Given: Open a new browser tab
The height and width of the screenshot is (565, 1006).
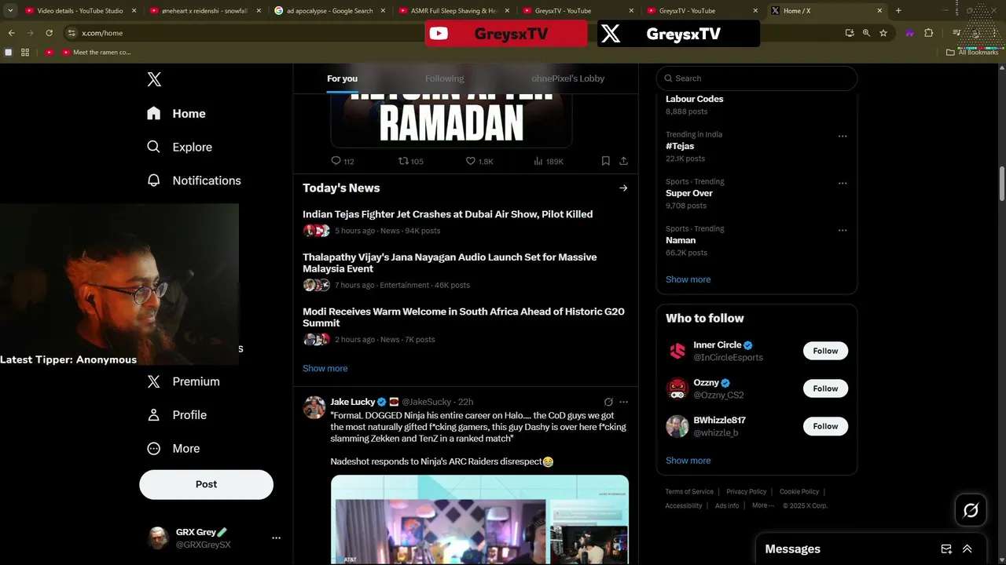Looking at the screenshot, I should [x=898, y=11].
